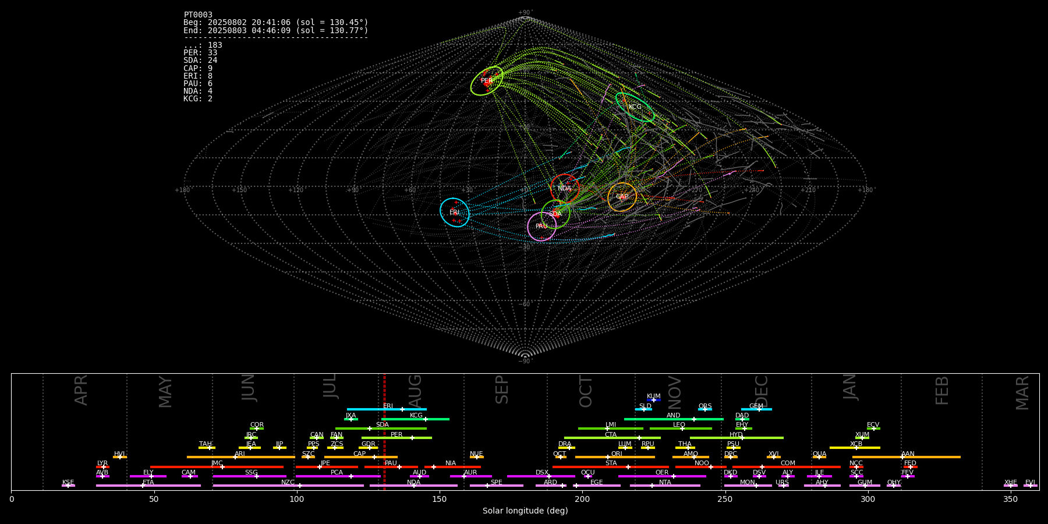Click the SPE violet bar in timeline
This screenshot has width=1048, height=524.
coord(496,486)
